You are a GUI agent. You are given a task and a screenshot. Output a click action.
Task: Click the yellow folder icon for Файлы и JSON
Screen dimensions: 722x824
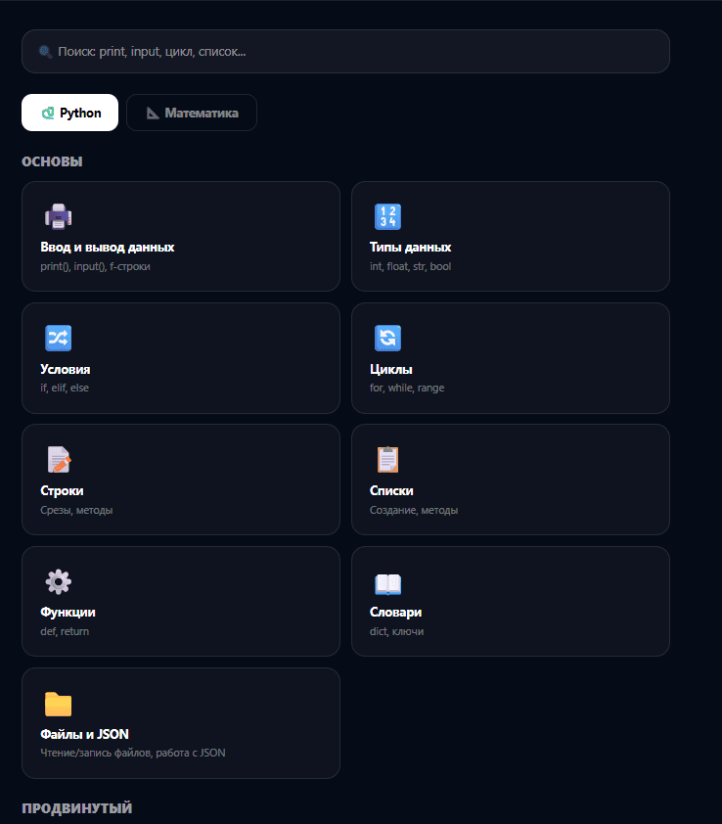(58, 704)
